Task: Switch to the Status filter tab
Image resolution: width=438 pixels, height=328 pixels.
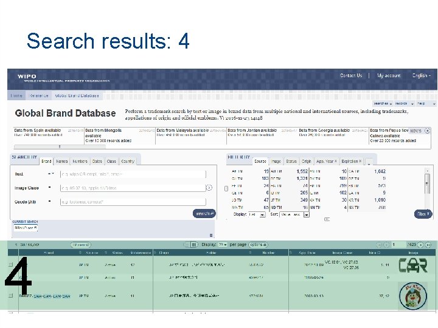Action: (x=291, y=161)
